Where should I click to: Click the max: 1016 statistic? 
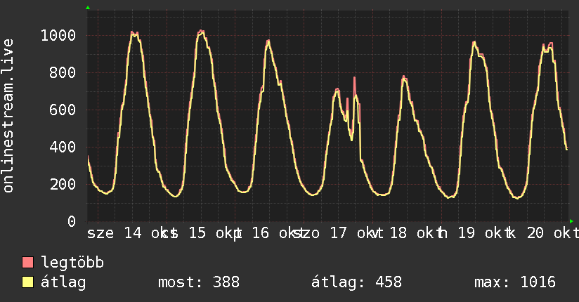coord(515,282)
